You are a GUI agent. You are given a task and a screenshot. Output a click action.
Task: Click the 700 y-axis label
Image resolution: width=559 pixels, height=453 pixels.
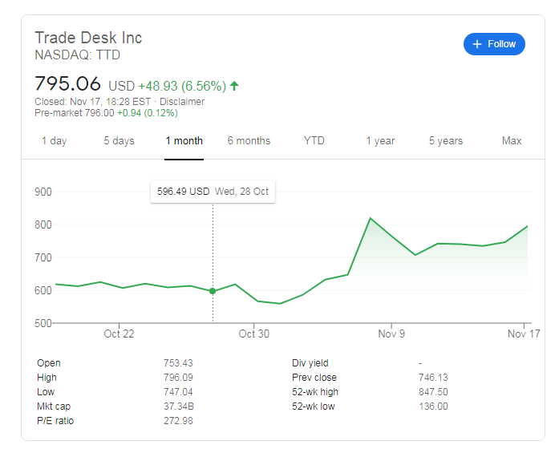pyautogui.click(x=43, y=257)
